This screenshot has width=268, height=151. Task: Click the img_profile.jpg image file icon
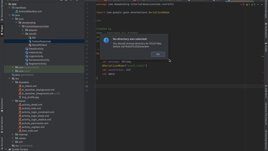click(x=20, y=97)
